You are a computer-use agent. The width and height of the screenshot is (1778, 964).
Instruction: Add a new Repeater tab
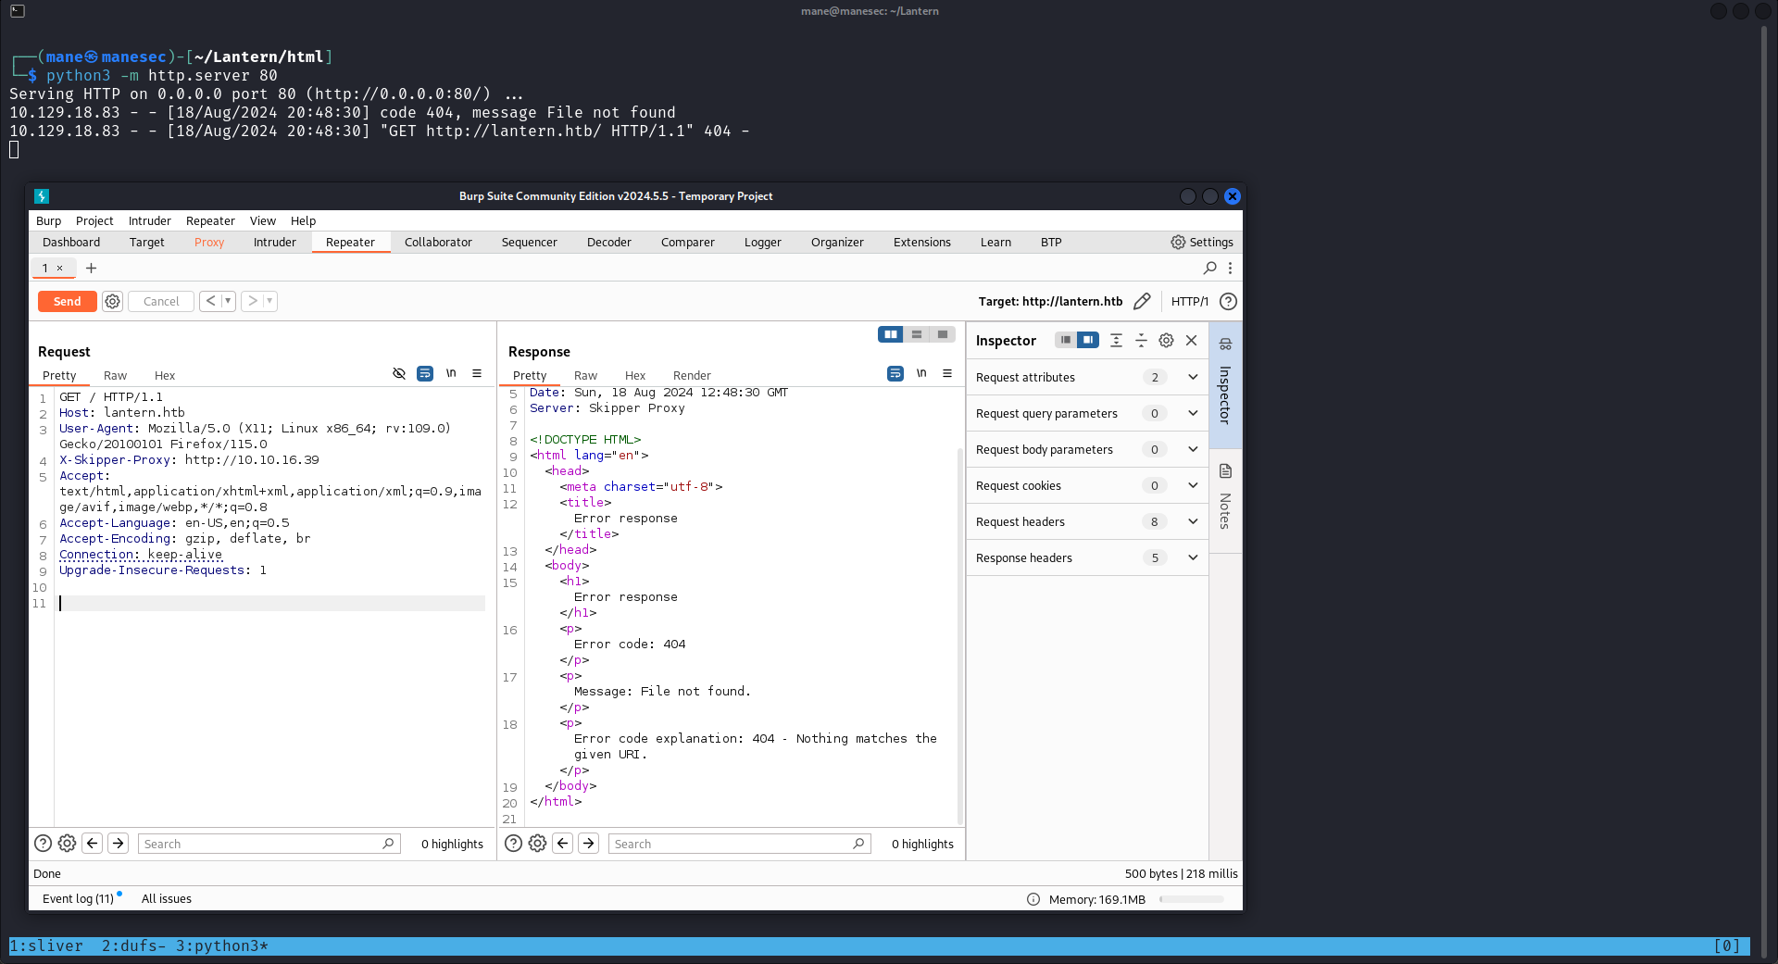click(x=91, y=269)
